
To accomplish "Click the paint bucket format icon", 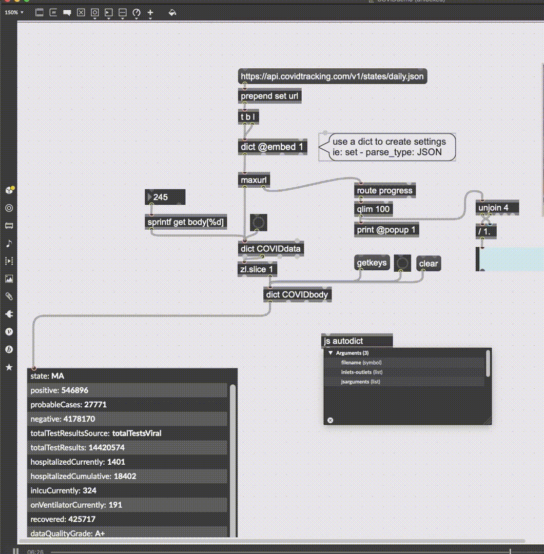I will pyautogui.click(x=172, y=12).
